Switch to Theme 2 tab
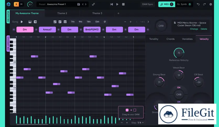 [62, 13]
